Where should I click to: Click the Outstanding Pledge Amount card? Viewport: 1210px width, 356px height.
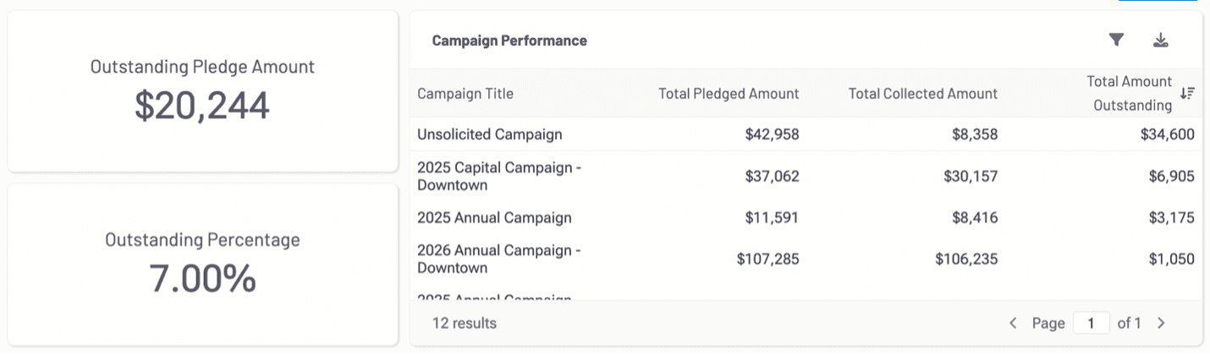202,90
